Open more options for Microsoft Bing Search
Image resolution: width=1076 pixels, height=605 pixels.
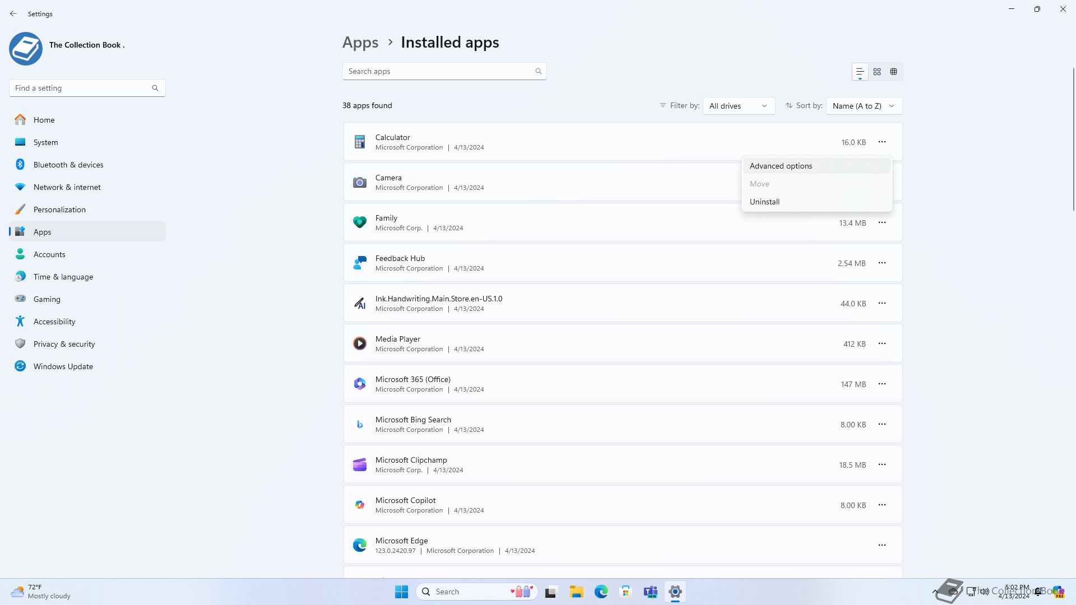tap(882, 424)
